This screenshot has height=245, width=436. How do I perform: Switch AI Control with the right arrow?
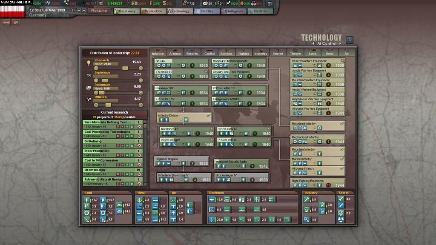[340, 44]
